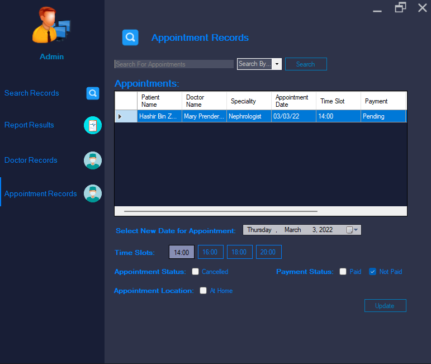This screenshot has height=364, width=431.
Task: Click the Pending payment cell
Action: tap(383, 116)
